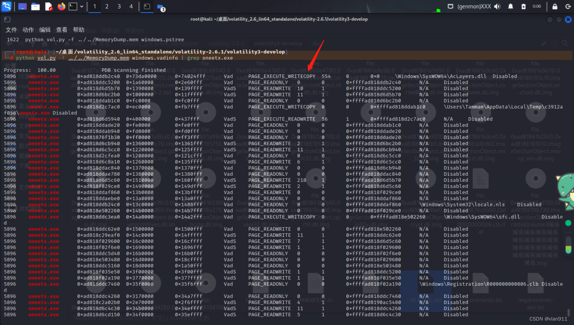Click vol.py in the vadinfo command line
This screenshot has height=325, width=574.
pyautogui.click(x=46, y=58)
